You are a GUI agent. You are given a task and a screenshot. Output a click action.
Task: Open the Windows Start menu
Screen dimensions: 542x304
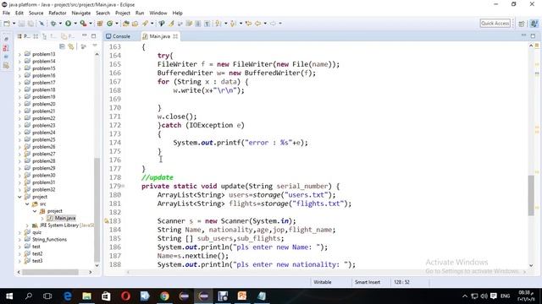[x=9, y=296]
